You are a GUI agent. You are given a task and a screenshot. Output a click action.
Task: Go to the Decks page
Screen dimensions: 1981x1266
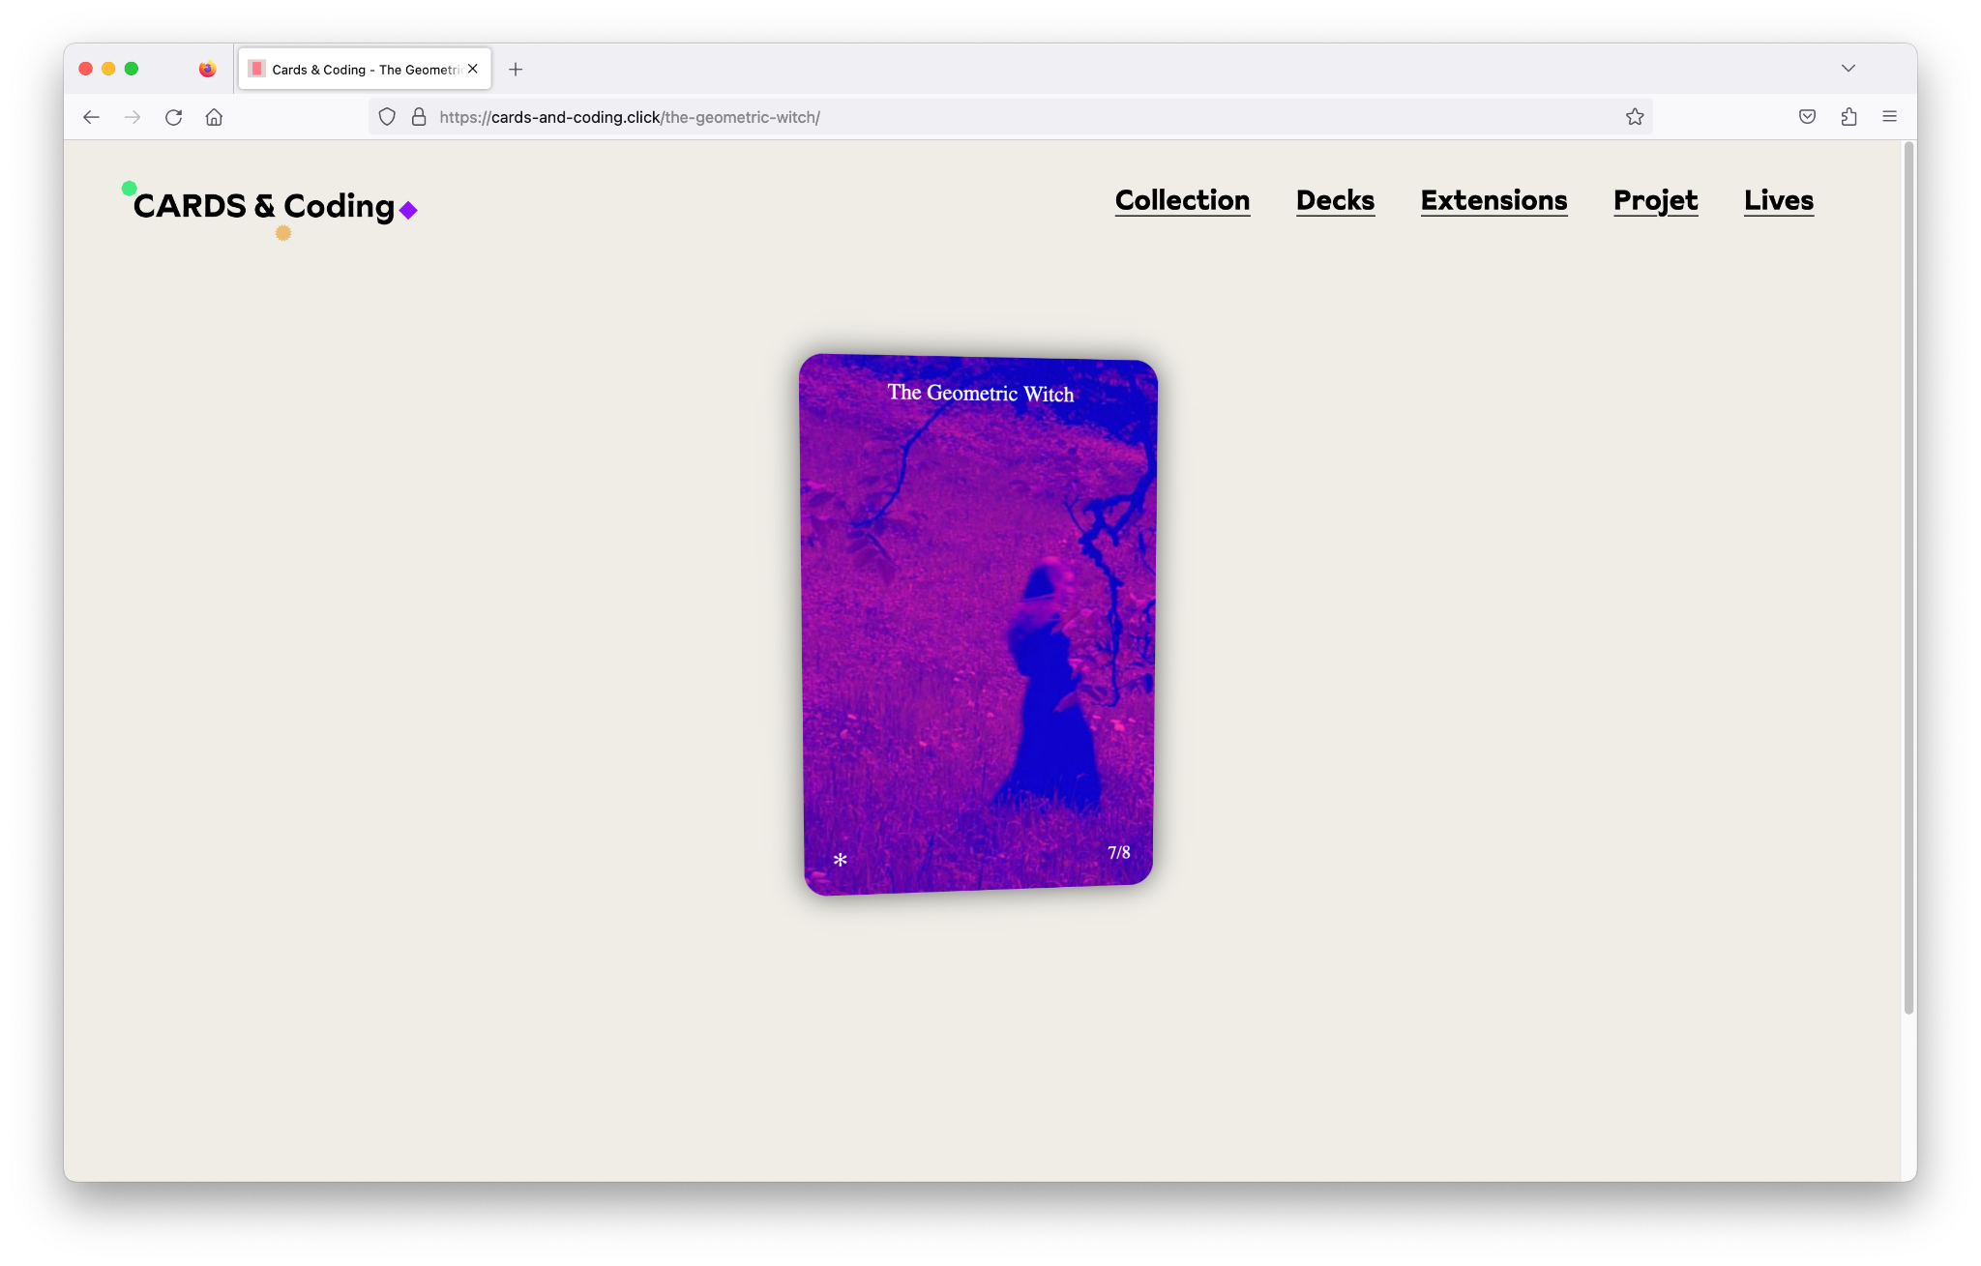1335,200
